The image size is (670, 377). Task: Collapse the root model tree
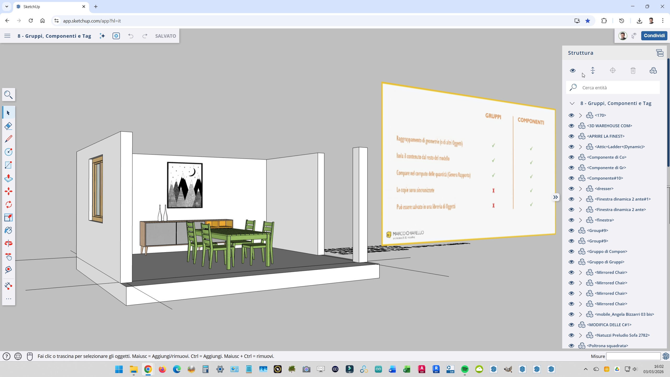(572, 103)
